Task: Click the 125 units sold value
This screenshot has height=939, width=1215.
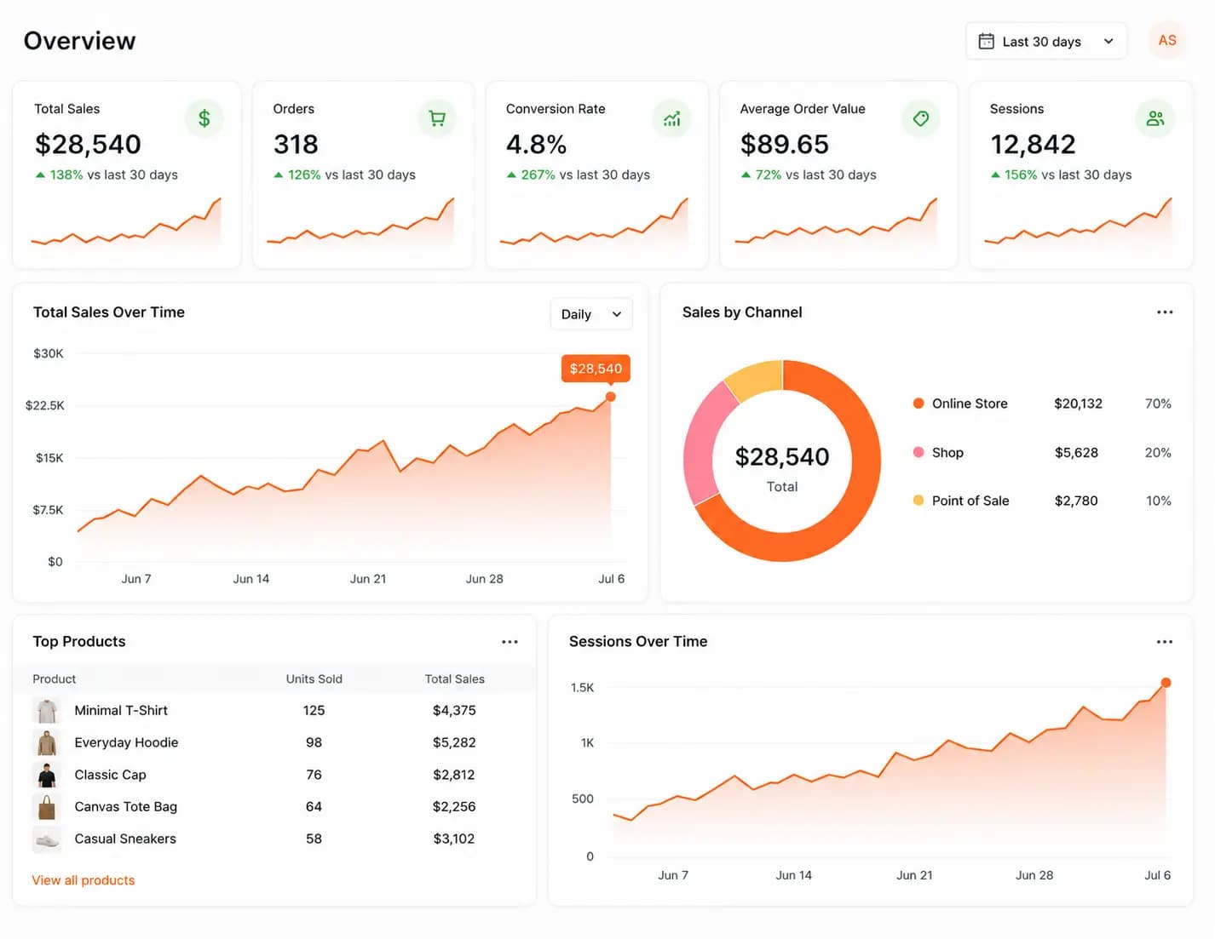Action: 314,710
